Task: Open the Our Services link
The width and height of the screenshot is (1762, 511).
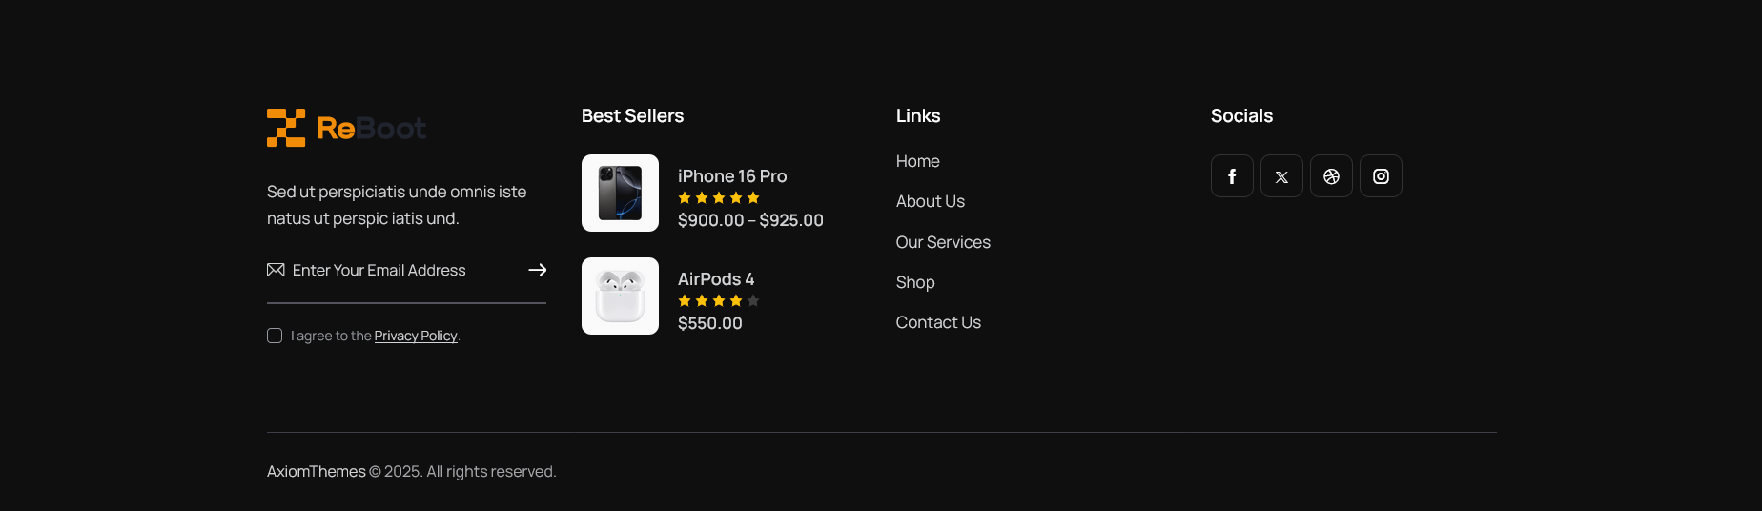Action: click(943, 242)
